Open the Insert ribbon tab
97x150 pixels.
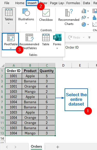pyautogui.click(x=32, y=3)
